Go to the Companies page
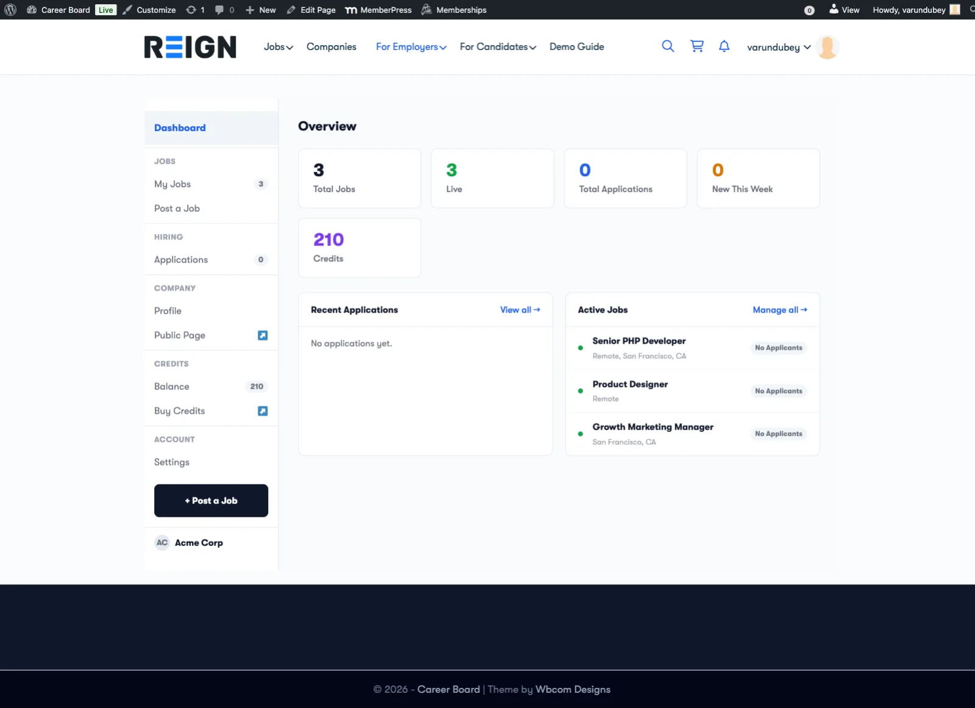975x708 pixels. 331,47
